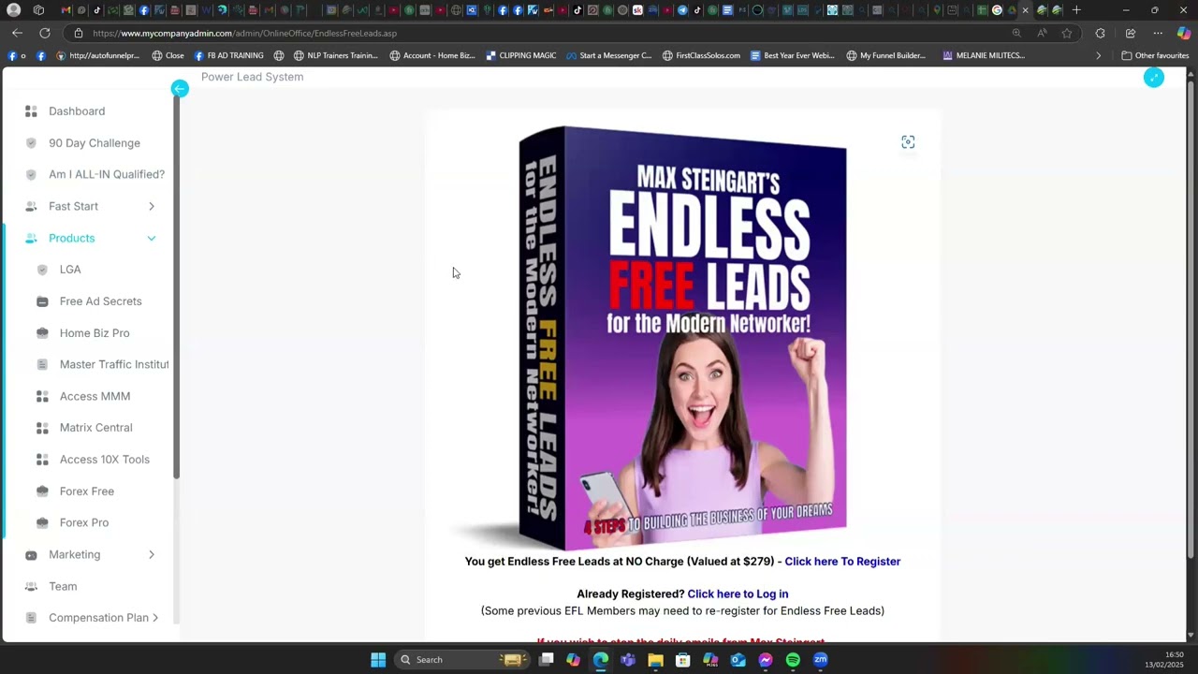1198x674 pixels.
Task: Click the shield icon beside Am I ALL-IN Qualified?
Action: (31, 175)
